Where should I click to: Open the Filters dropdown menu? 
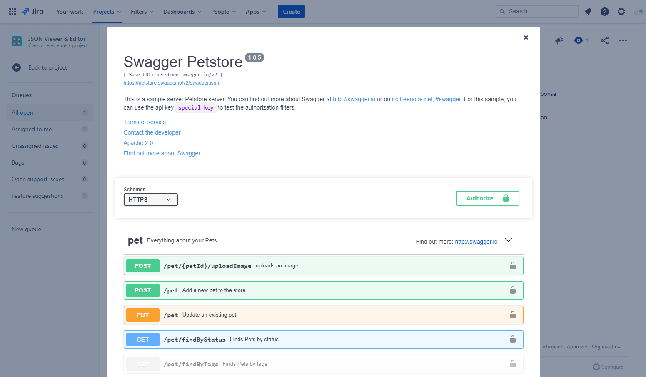pyautogui.click(x=142, y=12)
